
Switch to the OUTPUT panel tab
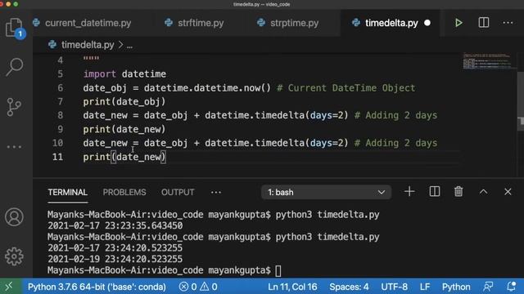tap(178, 193)
